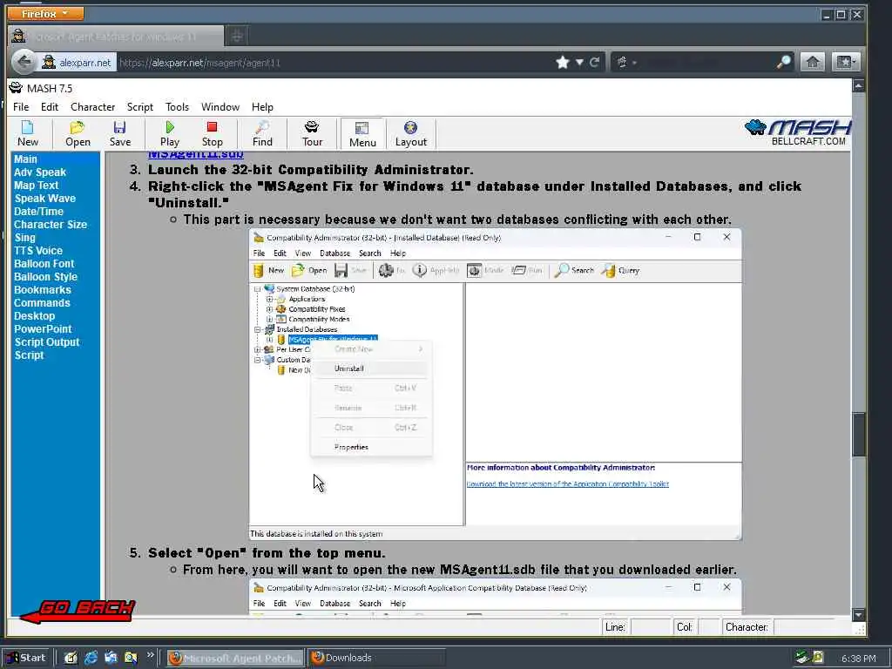The width and height of the screenshot is (892, 669).
Task: Select Desktop in the sidebar
Action: coord(35,316)
